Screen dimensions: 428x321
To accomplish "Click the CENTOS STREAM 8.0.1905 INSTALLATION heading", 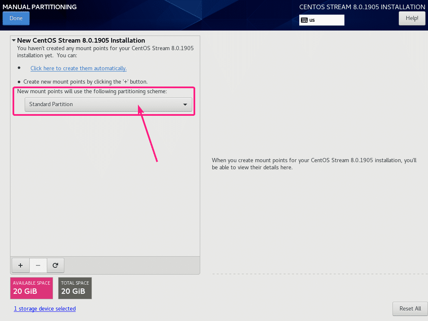I will pyautogui.click(x=362, y=7).
